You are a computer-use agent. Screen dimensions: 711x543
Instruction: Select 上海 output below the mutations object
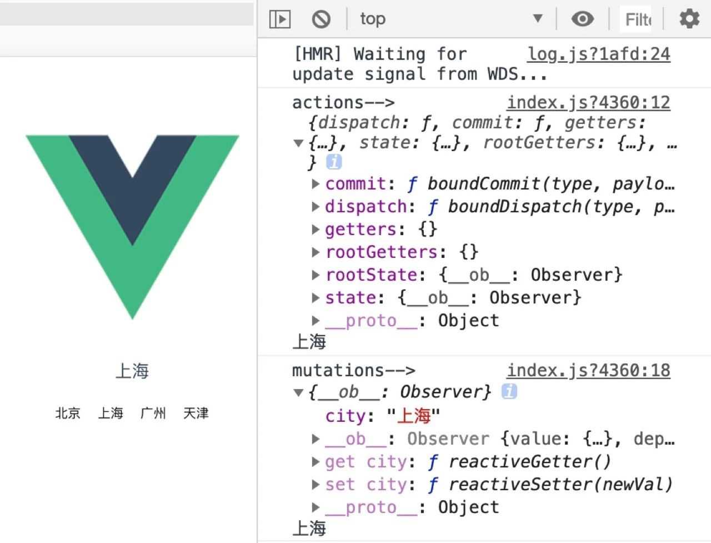[x=309, y=528]
